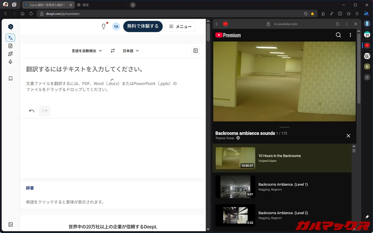Open the source language auto-detect dropdown
The width and height of the screenshot is (373, 233).
point(87,51)
